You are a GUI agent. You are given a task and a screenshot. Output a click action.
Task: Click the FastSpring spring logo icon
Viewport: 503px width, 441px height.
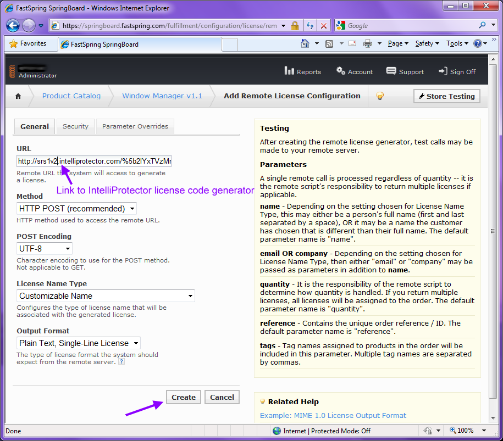[x=12, y=71]
